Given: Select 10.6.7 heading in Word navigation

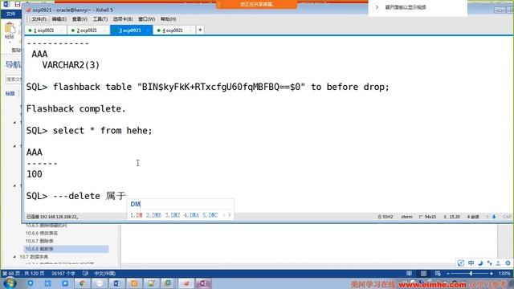Looking at the screenshot, I should [39, 241].
